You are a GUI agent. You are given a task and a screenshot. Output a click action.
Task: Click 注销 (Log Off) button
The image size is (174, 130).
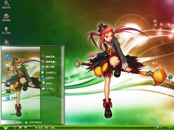17,122
